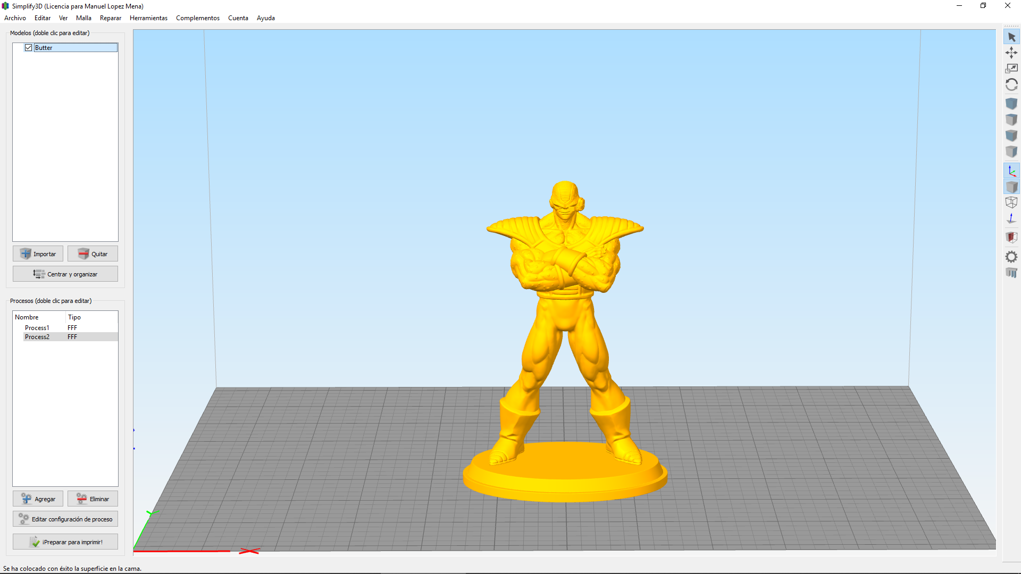This screenshot has height=574, width=1021.
Task: Click the Importar button
Action: click(38, 254)
